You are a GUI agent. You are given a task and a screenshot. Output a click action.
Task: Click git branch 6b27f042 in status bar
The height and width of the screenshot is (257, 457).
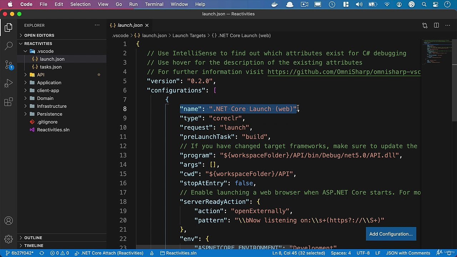pos(19,253)
